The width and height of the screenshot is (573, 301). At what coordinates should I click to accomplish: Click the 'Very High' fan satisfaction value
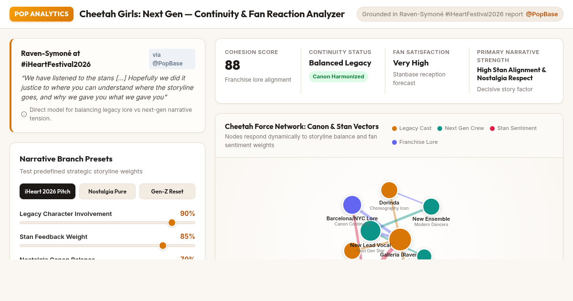[x=411, y=63]
